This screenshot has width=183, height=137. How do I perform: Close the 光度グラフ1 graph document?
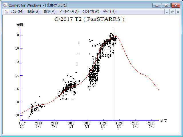point(178,12)
